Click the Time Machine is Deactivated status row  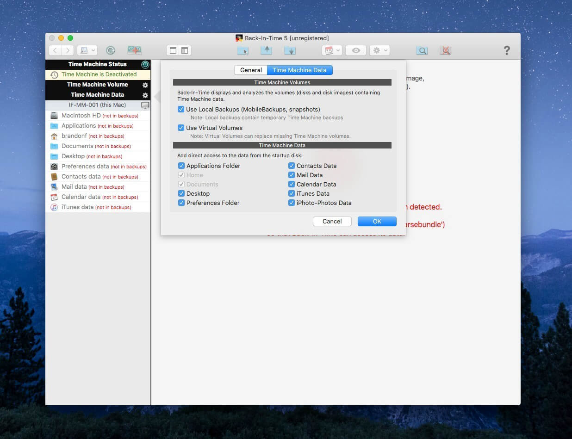tap(98, 74)
